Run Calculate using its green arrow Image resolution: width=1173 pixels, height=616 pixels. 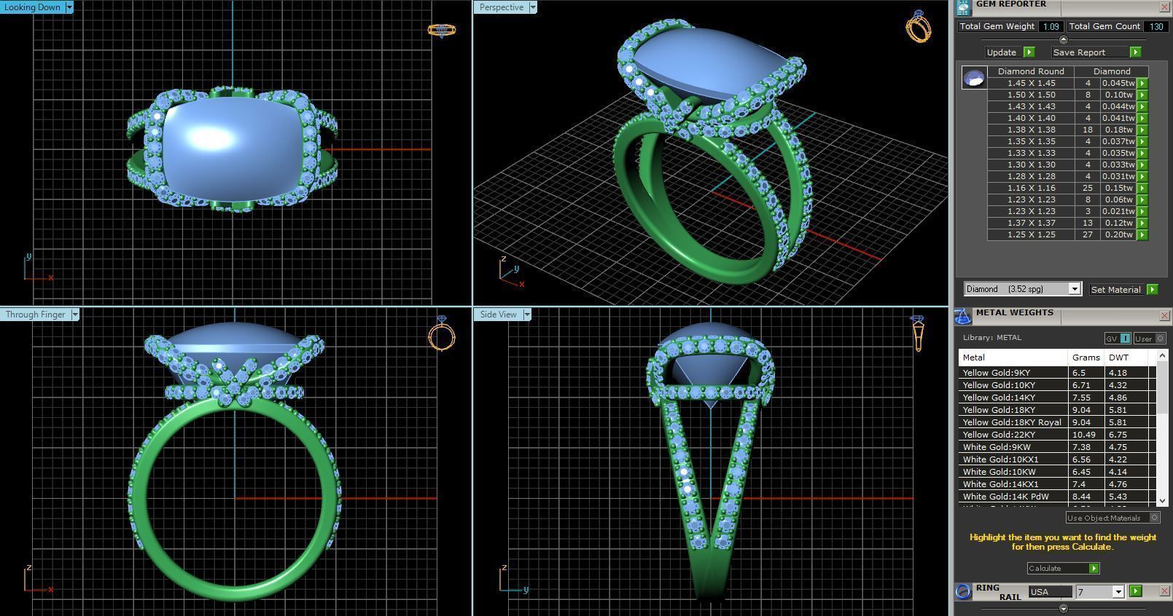click(1094, 569)
